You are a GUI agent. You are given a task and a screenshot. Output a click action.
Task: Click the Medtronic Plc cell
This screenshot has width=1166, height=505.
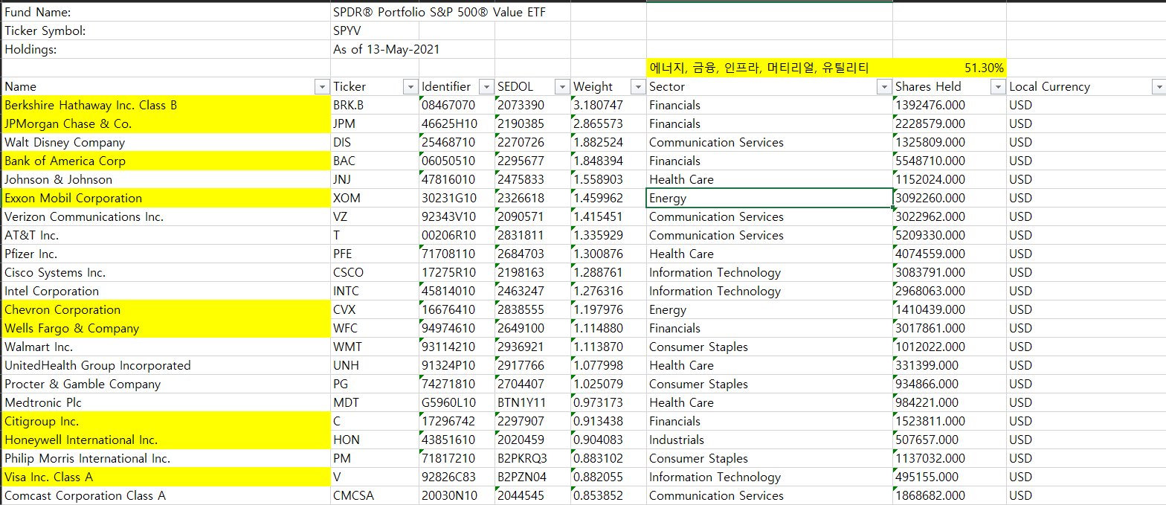167,402
